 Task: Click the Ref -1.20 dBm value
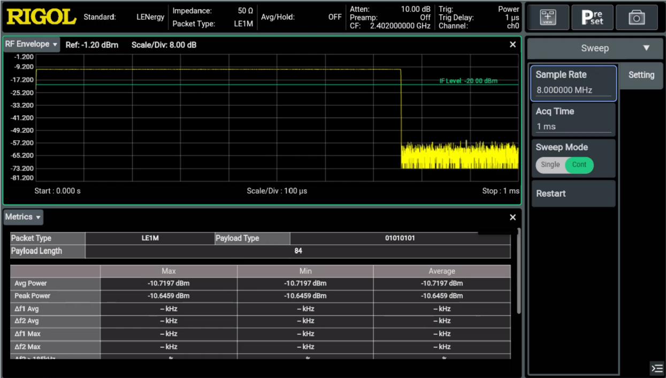tap(91, 45)
